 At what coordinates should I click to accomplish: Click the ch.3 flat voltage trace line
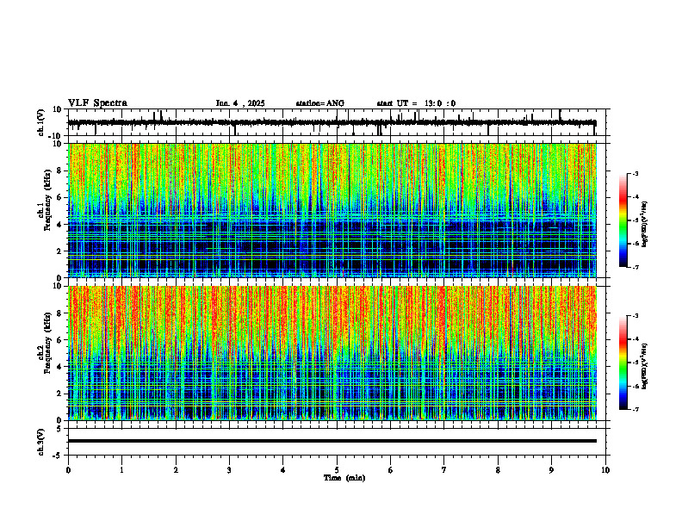pyautogui.click(x=332, y=441)
